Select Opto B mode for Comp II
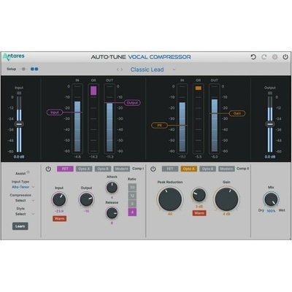The height and width of the screenshot is (292, 292). tap(207, 169)
